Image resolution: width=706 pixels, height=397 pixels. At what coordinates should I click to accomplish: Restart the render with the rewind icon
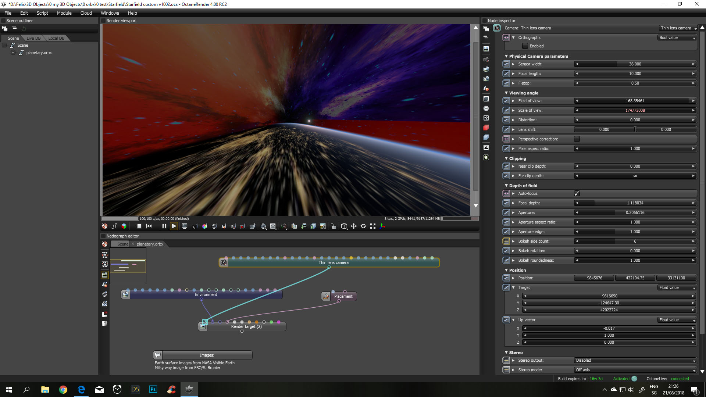[149, 226]
